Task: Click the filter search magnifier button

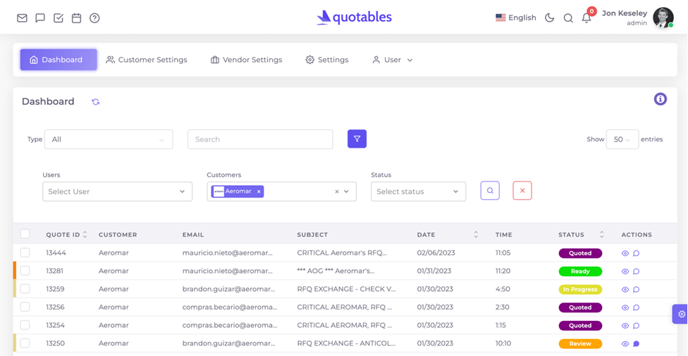Action: (x=490, y=191)
